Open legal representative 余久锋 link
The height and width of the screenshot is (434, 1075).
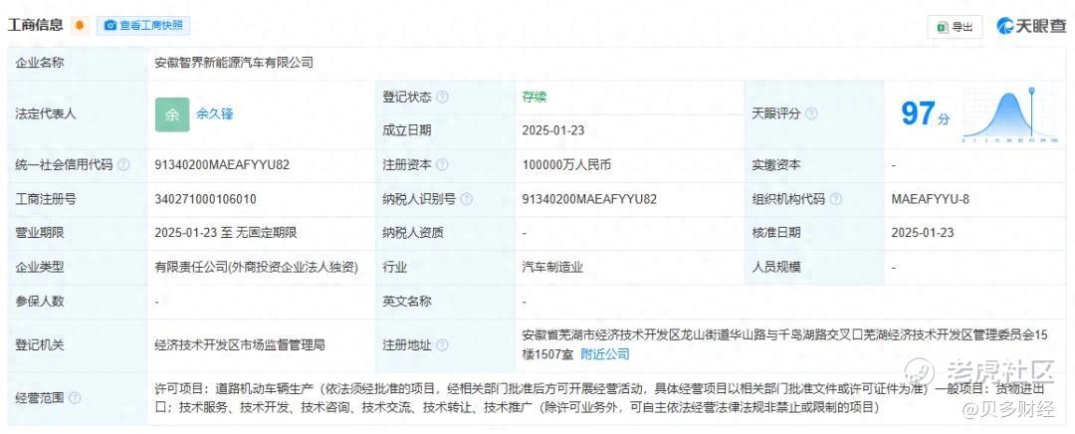pyautogui.click(x=215, y=113)
